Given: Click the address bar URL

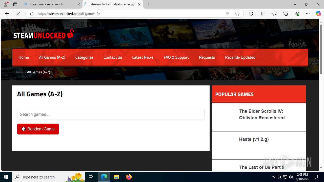Looking at the screenshot, I should pyautogui.click(x=69, y=14).
